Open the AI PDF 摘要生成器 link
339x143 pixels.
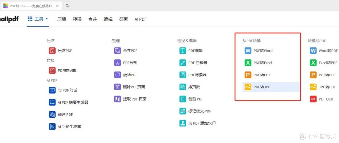click(x=73, y=102)
